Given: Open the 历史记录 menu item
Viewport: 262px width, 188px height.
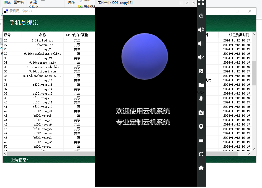Looking at the screenshot, I should pyautogui.click(x=88, y=7).
